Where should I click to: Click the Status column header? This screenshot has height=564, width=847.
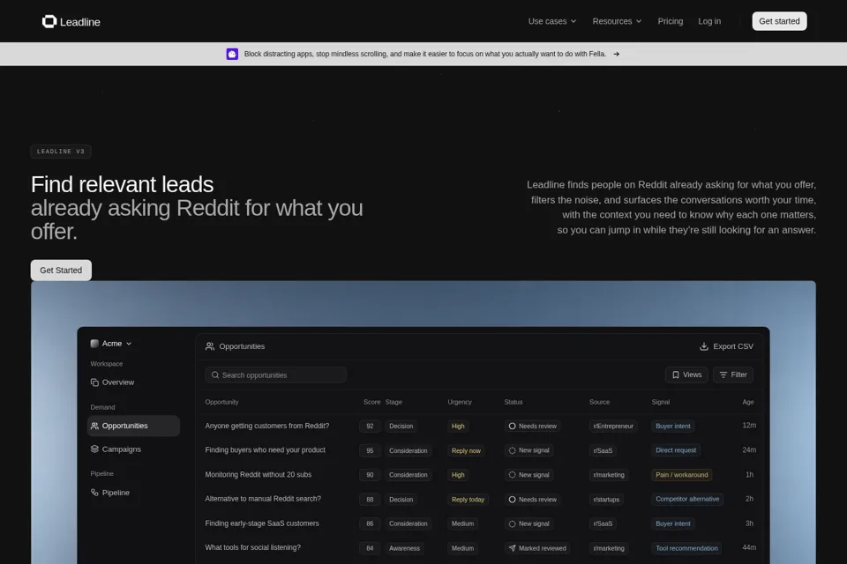pyautogui.click(x=513, y=402)
